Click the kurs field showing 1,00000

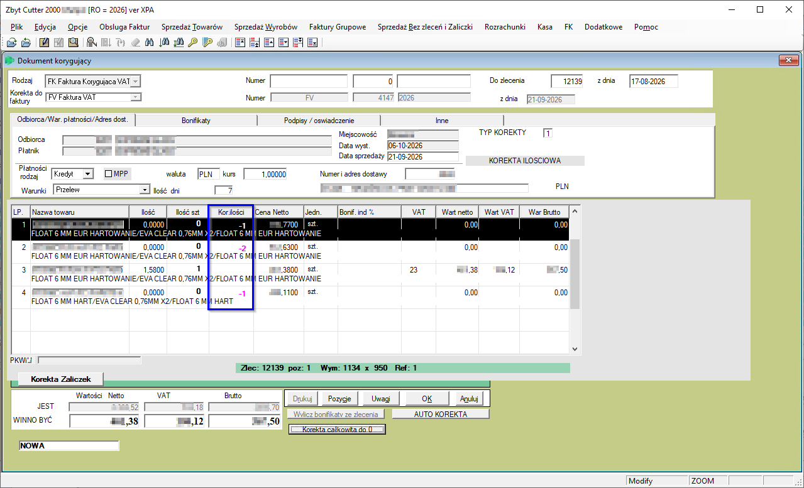pyautogui.click(x=265, y=174)
